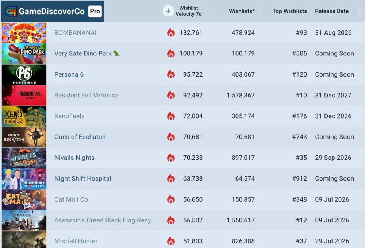
Task: Click the flame icon for Resident Evil Veronica
Action: (171, 95)
